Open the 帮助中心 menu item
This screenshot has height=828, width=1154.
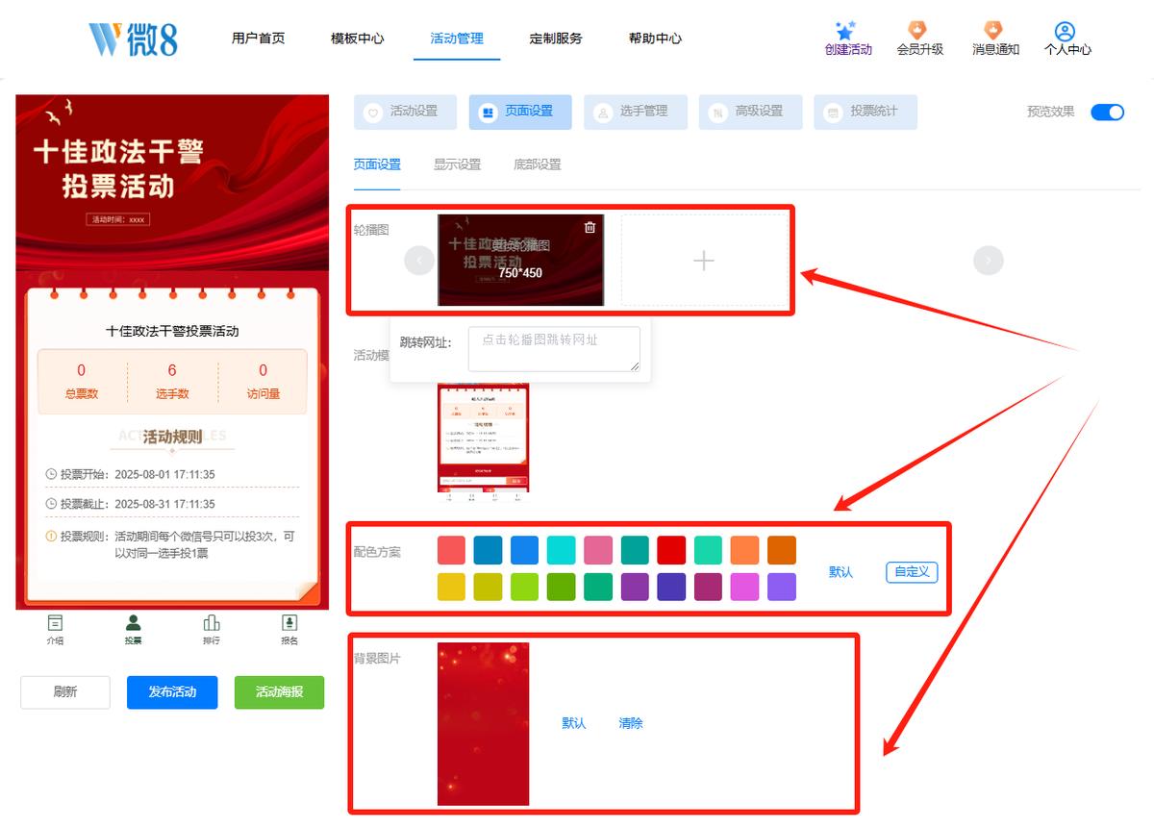(x=655, y=38)
